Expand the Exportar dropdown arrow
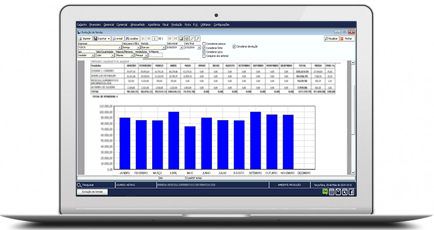 (x=108, y=39)
